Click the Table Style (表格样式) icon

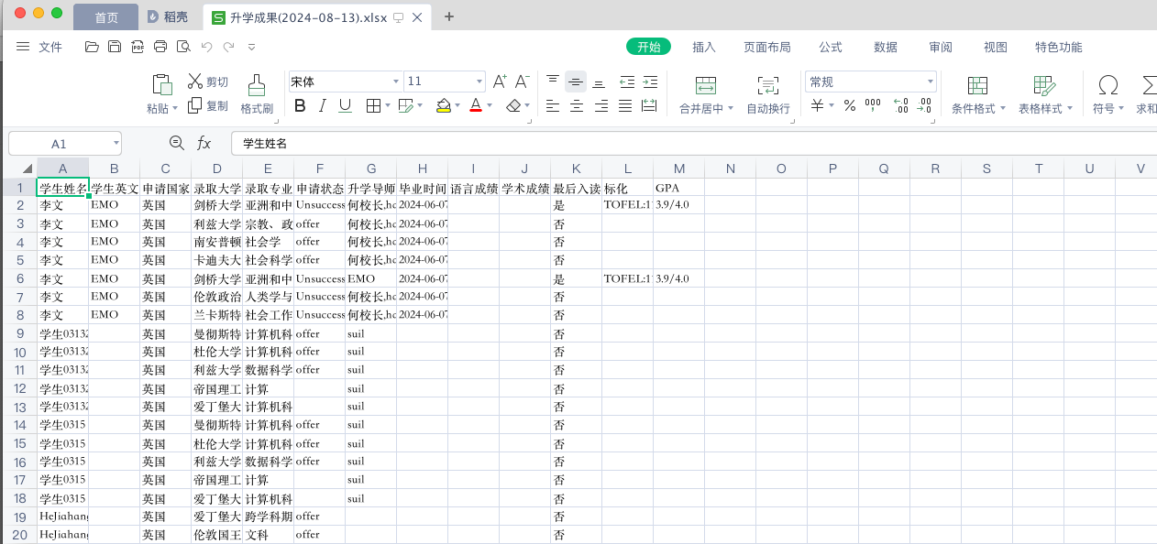click(x=1044, y=85)
